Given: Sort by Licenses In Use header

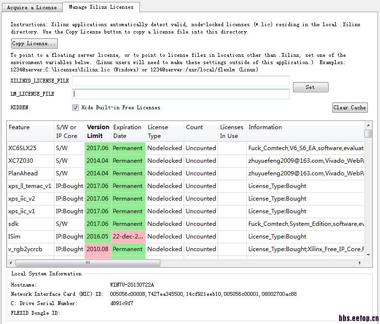Looking at the screenshot, I should click(x=232, y=131).
